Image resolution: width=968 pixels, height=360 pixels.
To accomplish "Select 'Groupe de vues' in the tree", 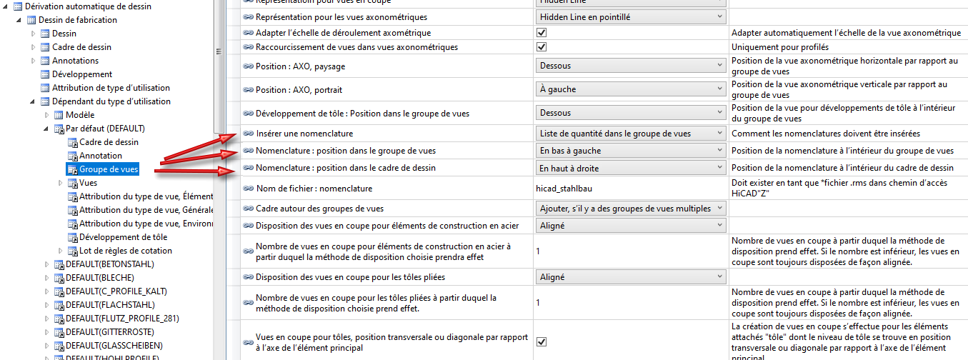I will pos(108,169).
